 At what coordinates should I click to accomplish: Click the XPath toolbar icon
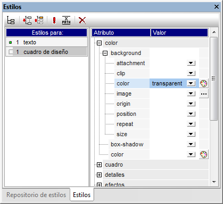click(66, 20)
